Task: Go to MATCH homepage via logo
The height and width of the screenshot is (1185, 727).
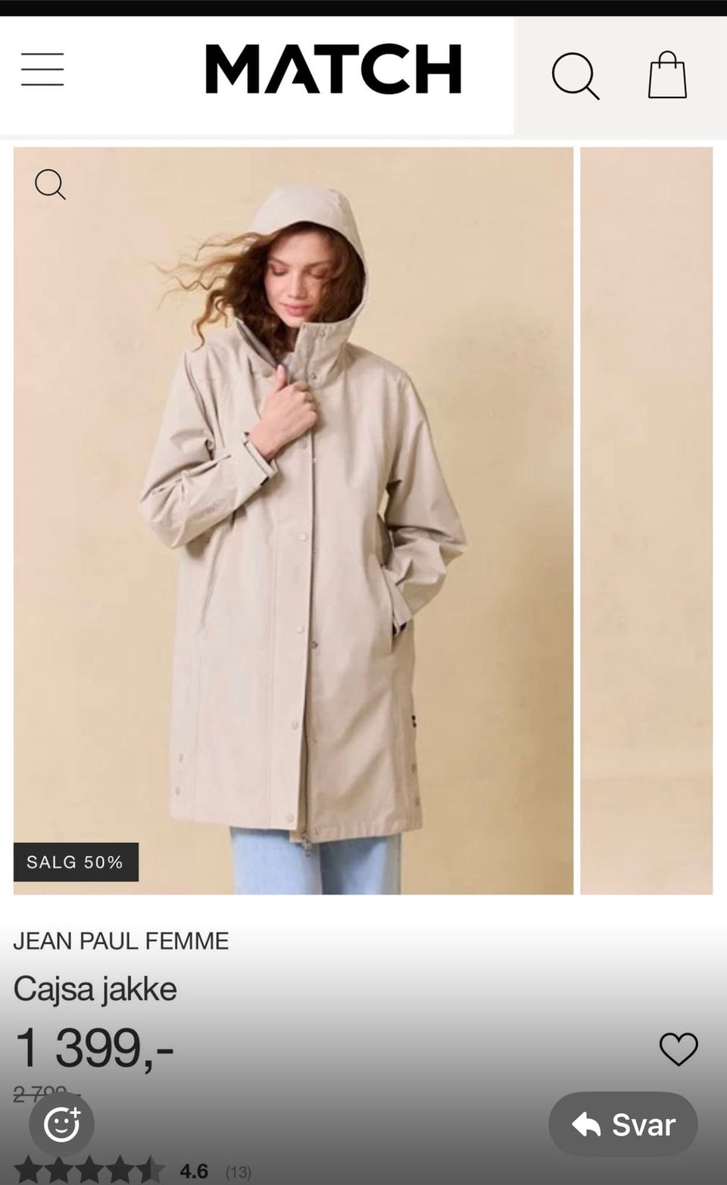Action: [x=333, y=69]
